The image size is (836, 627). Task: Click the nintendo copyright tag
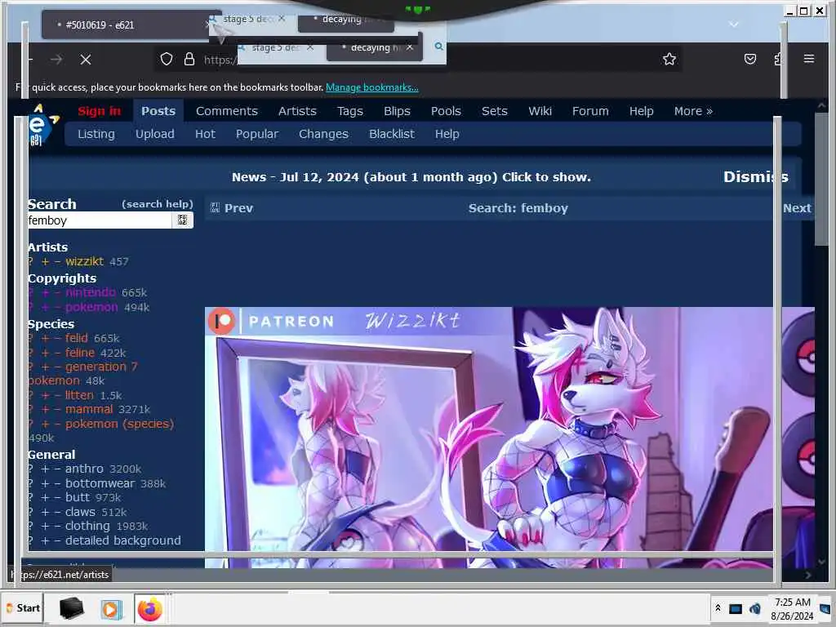[x=90, y=292]
